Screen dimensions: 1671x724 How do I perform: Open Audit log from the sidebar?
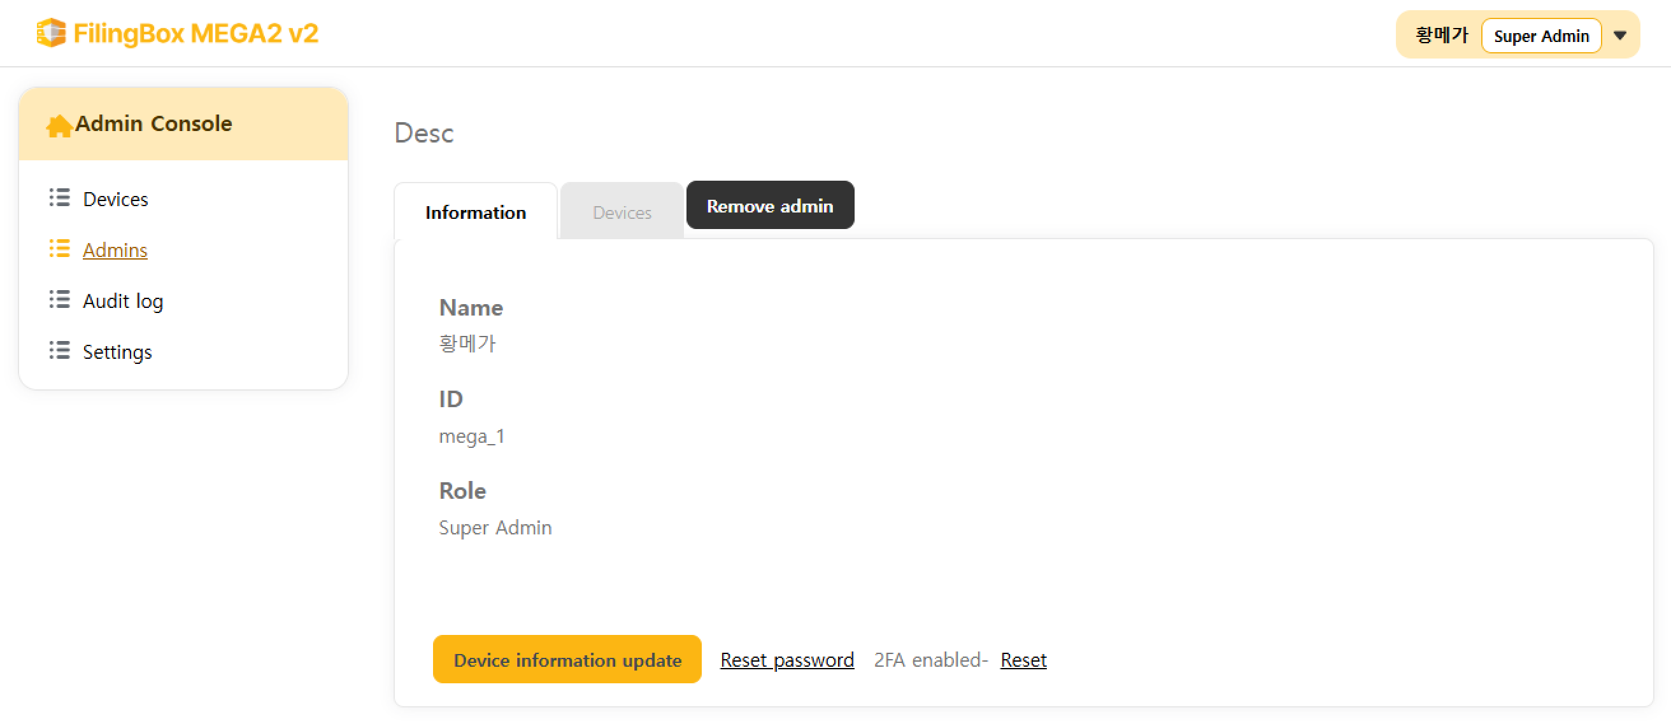click(124, 301)
